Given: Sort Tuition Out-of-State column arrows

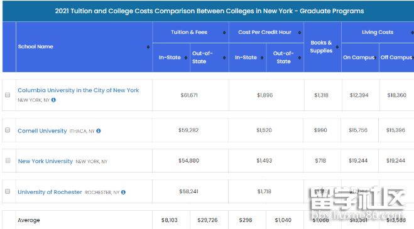Looking at the screenshot, I should (224, 58).
